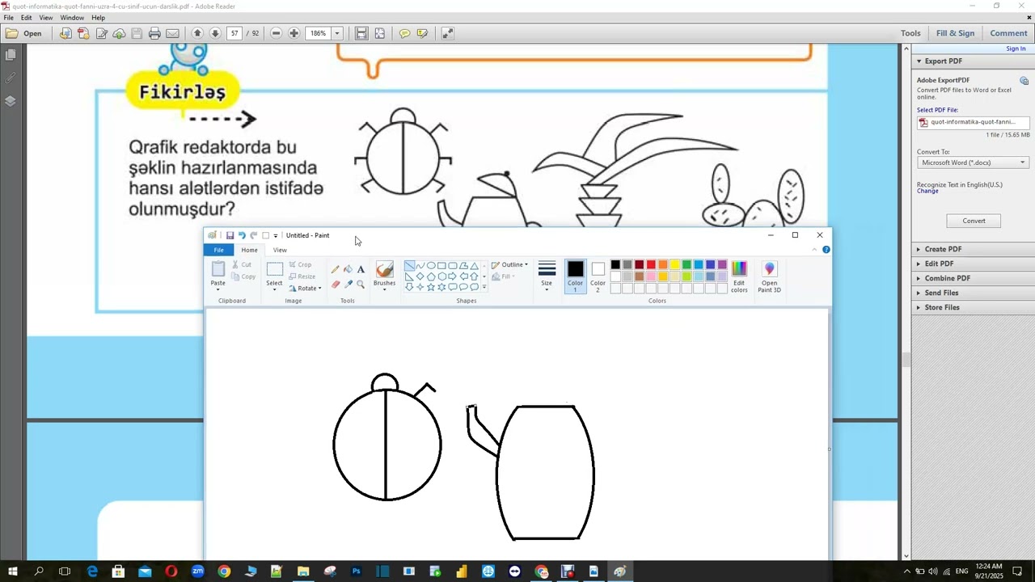The width and height of the screenshot is (1035, 582).
Task: Open the Comment pane in Reader
Action: click(x=1008, y=33)
